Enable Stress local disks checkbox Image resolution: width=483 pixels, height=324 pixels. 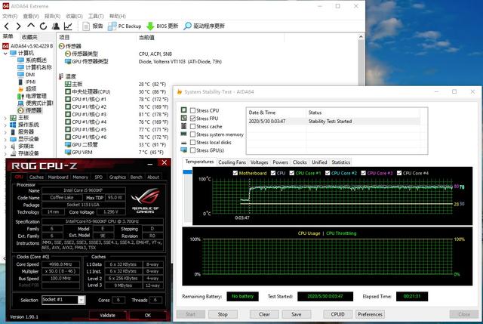coord(193,143)
